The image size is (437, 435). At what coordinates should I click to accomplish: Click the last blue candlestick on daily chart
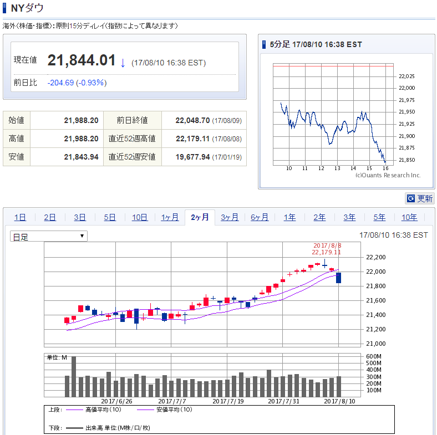338,278
